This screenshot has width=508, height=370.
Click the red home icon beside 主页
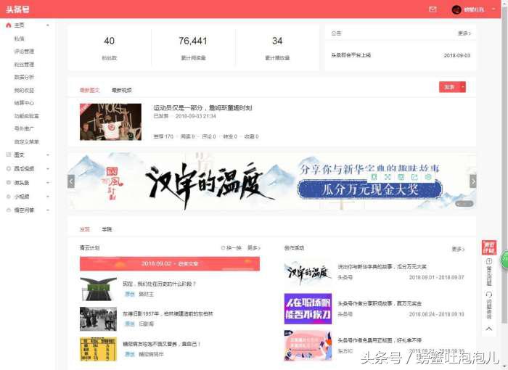pyautogui.click(x=9, y=25)
